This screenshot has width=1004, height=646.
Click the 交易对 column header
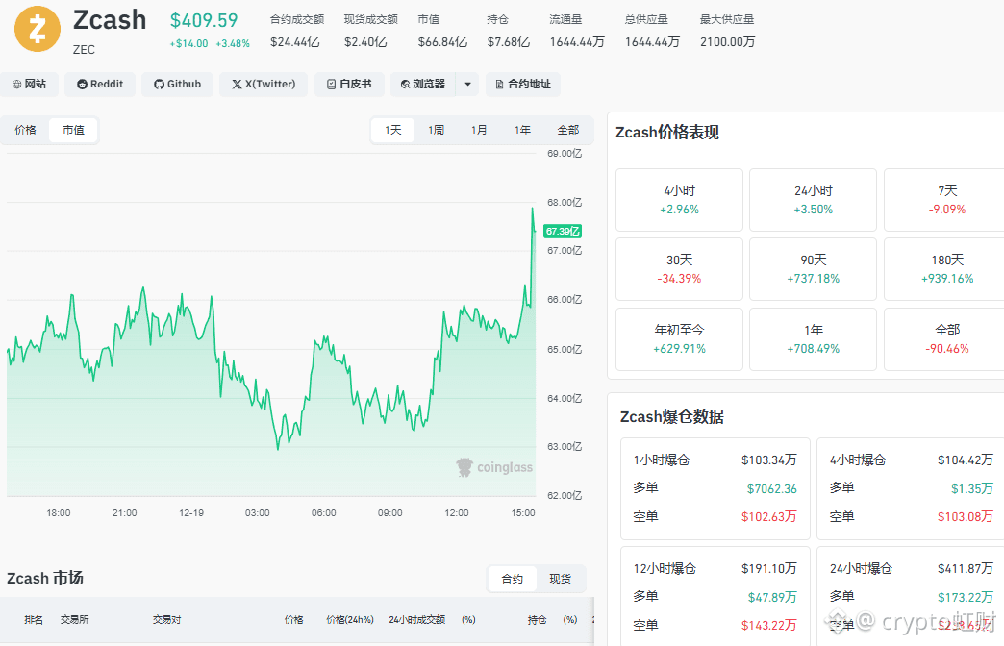tap(166, 620)
